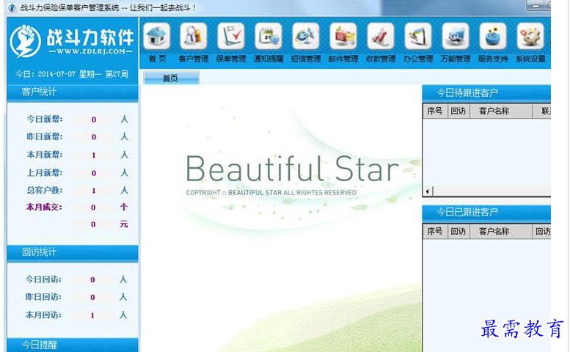Select the 首页 tab
This screenshot has height=352, width=570.
coord(171,78)
